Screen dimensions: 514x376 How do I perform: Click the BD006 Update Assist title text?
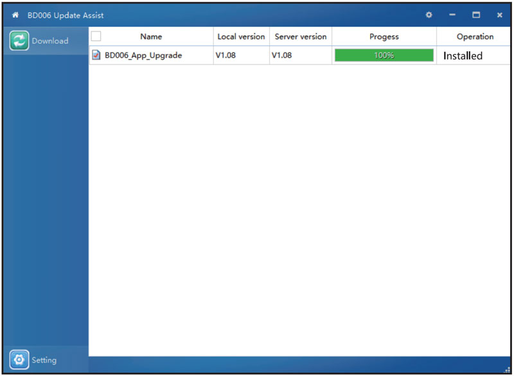[66, 15]
